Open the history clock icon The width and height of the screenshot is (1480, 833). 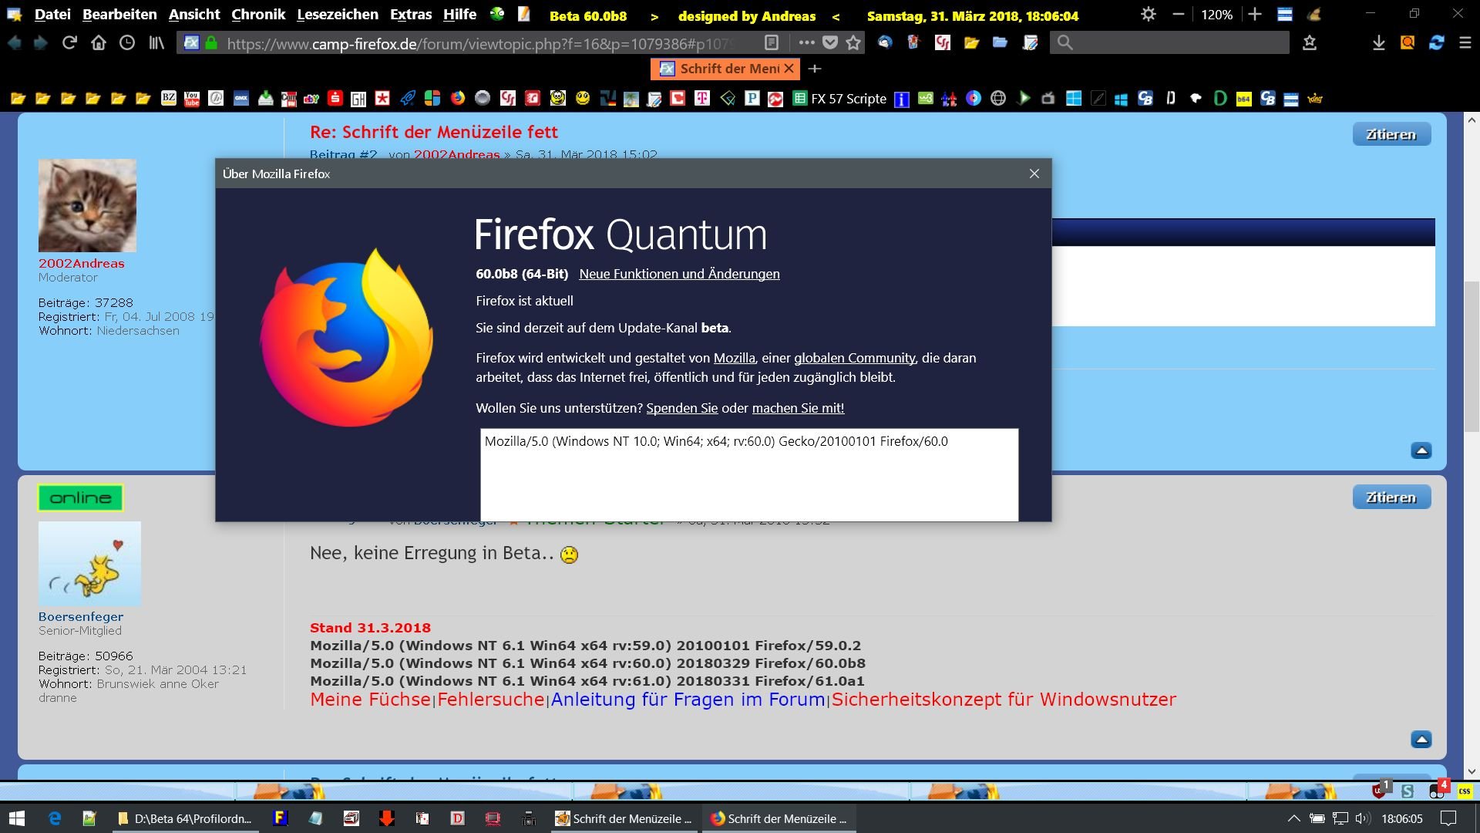pos(127,43)
